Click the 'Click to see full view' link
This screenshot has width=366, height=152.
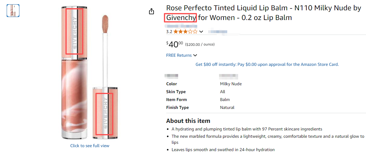[90, 146]
